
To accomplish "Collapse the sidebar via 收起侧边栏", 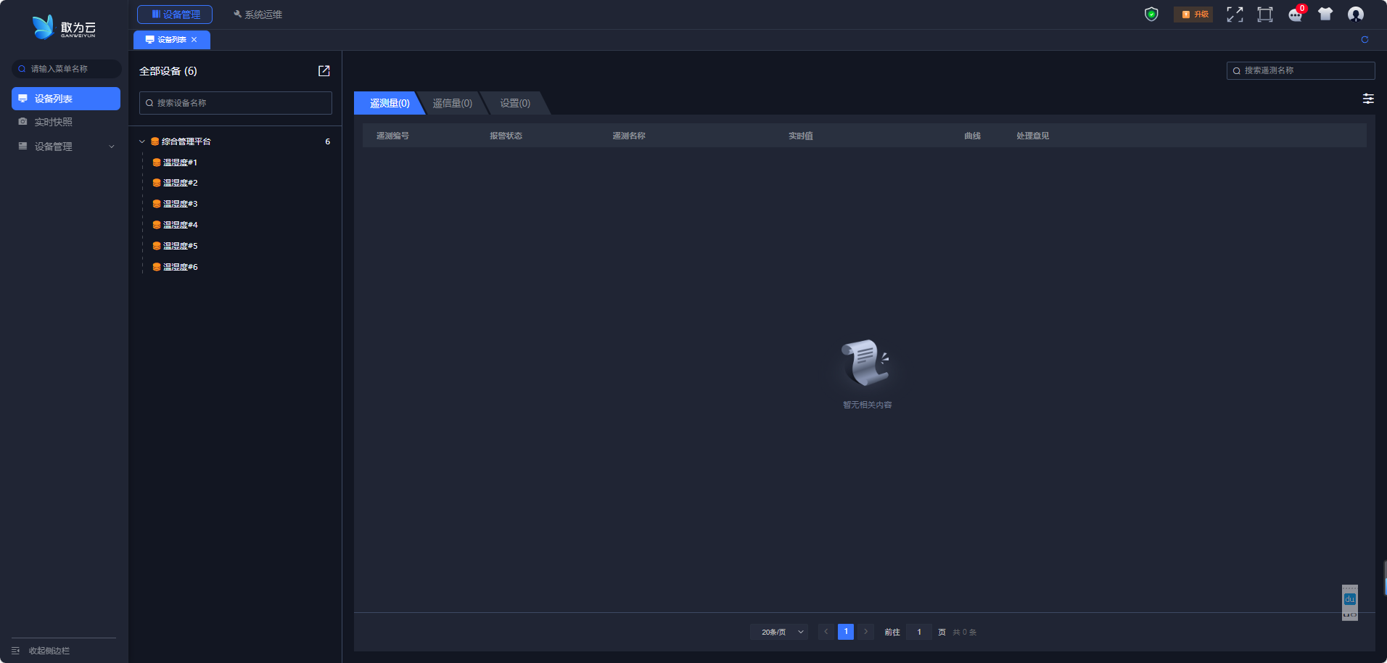I will [41, 651].
